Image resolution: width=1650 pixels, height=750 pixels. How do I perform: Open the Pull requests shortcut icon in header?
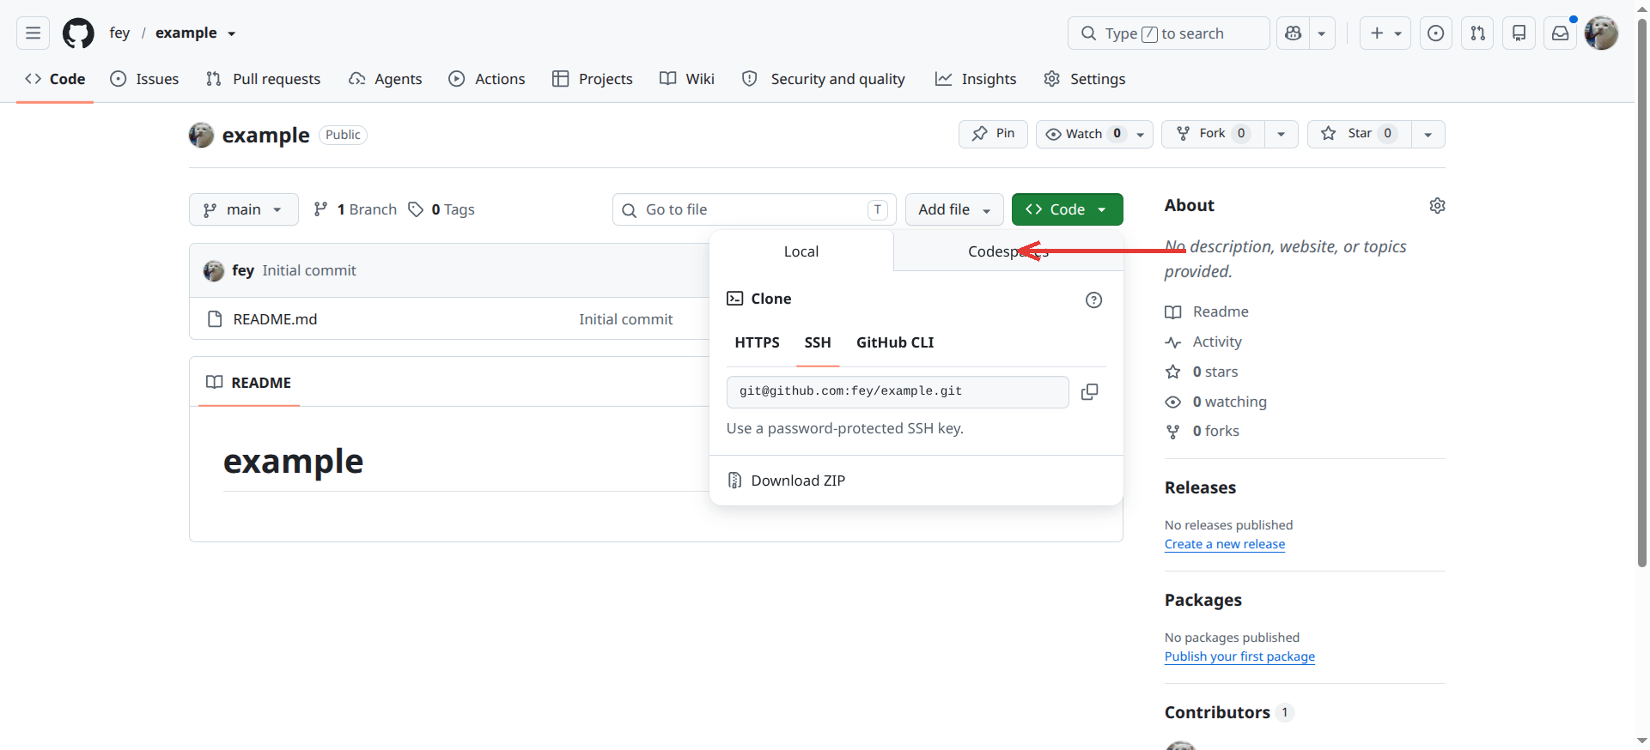coord(1477,33)
